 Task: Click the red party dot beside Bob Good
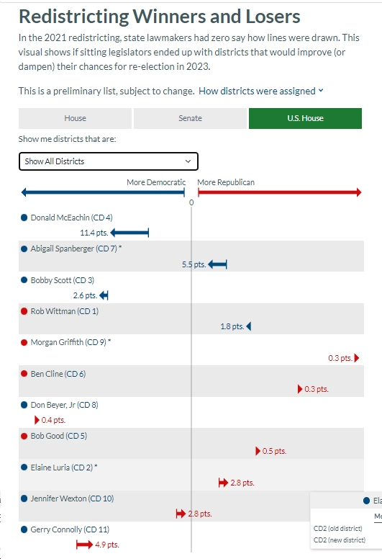click(x=24, y=436)
